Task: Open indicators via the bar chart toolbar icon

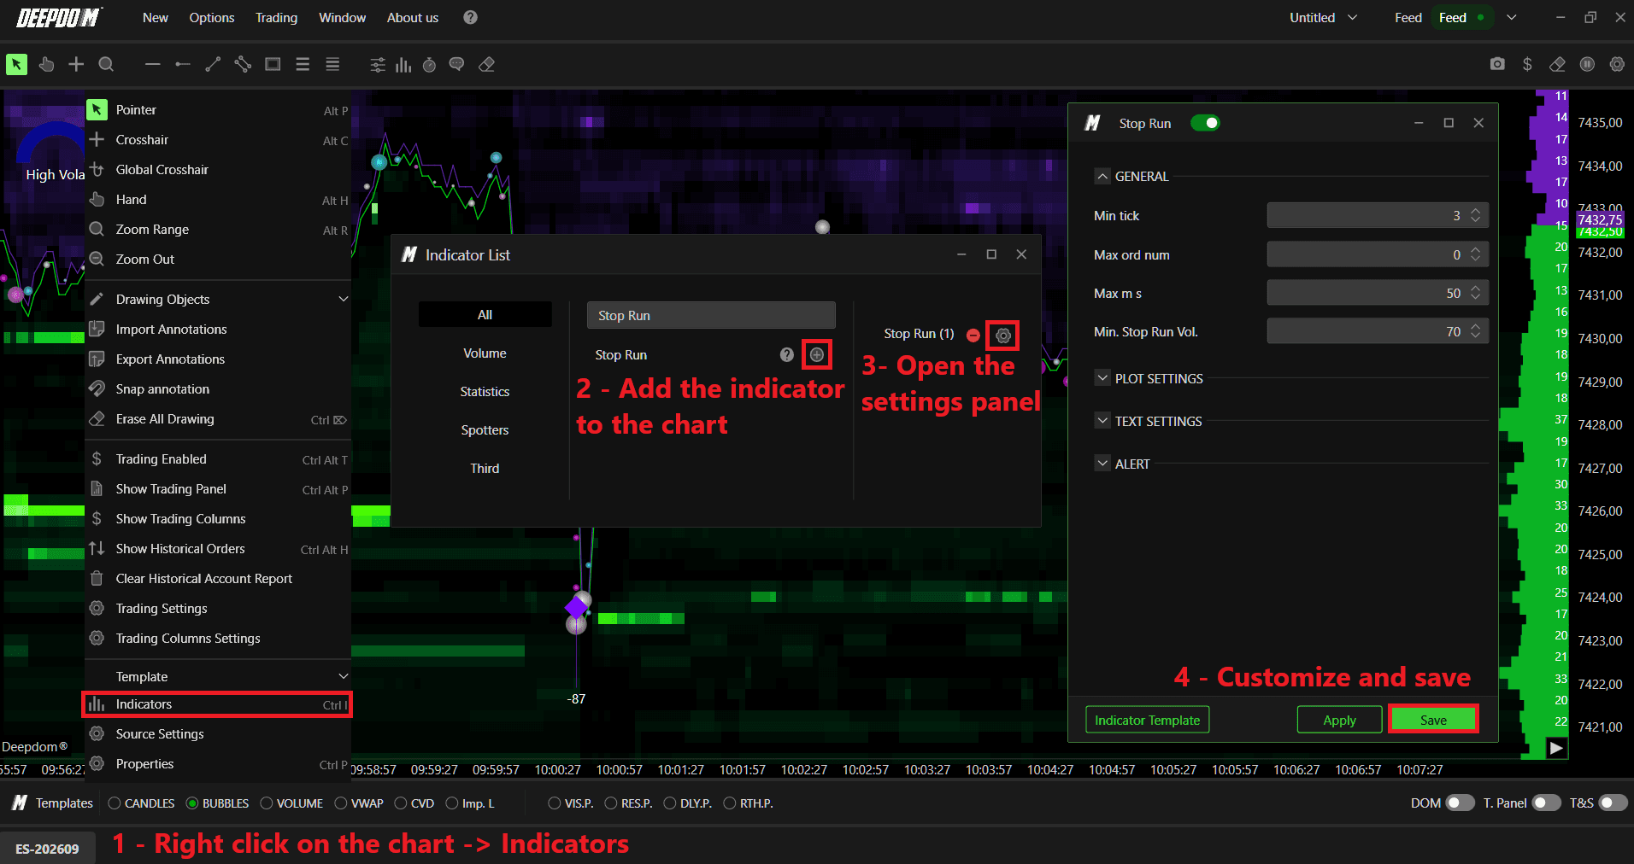Action: (403, 65)
